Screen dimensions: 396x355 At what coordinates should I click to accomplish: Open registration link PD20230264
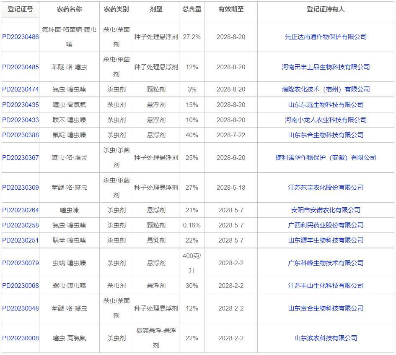pos(21,210)
